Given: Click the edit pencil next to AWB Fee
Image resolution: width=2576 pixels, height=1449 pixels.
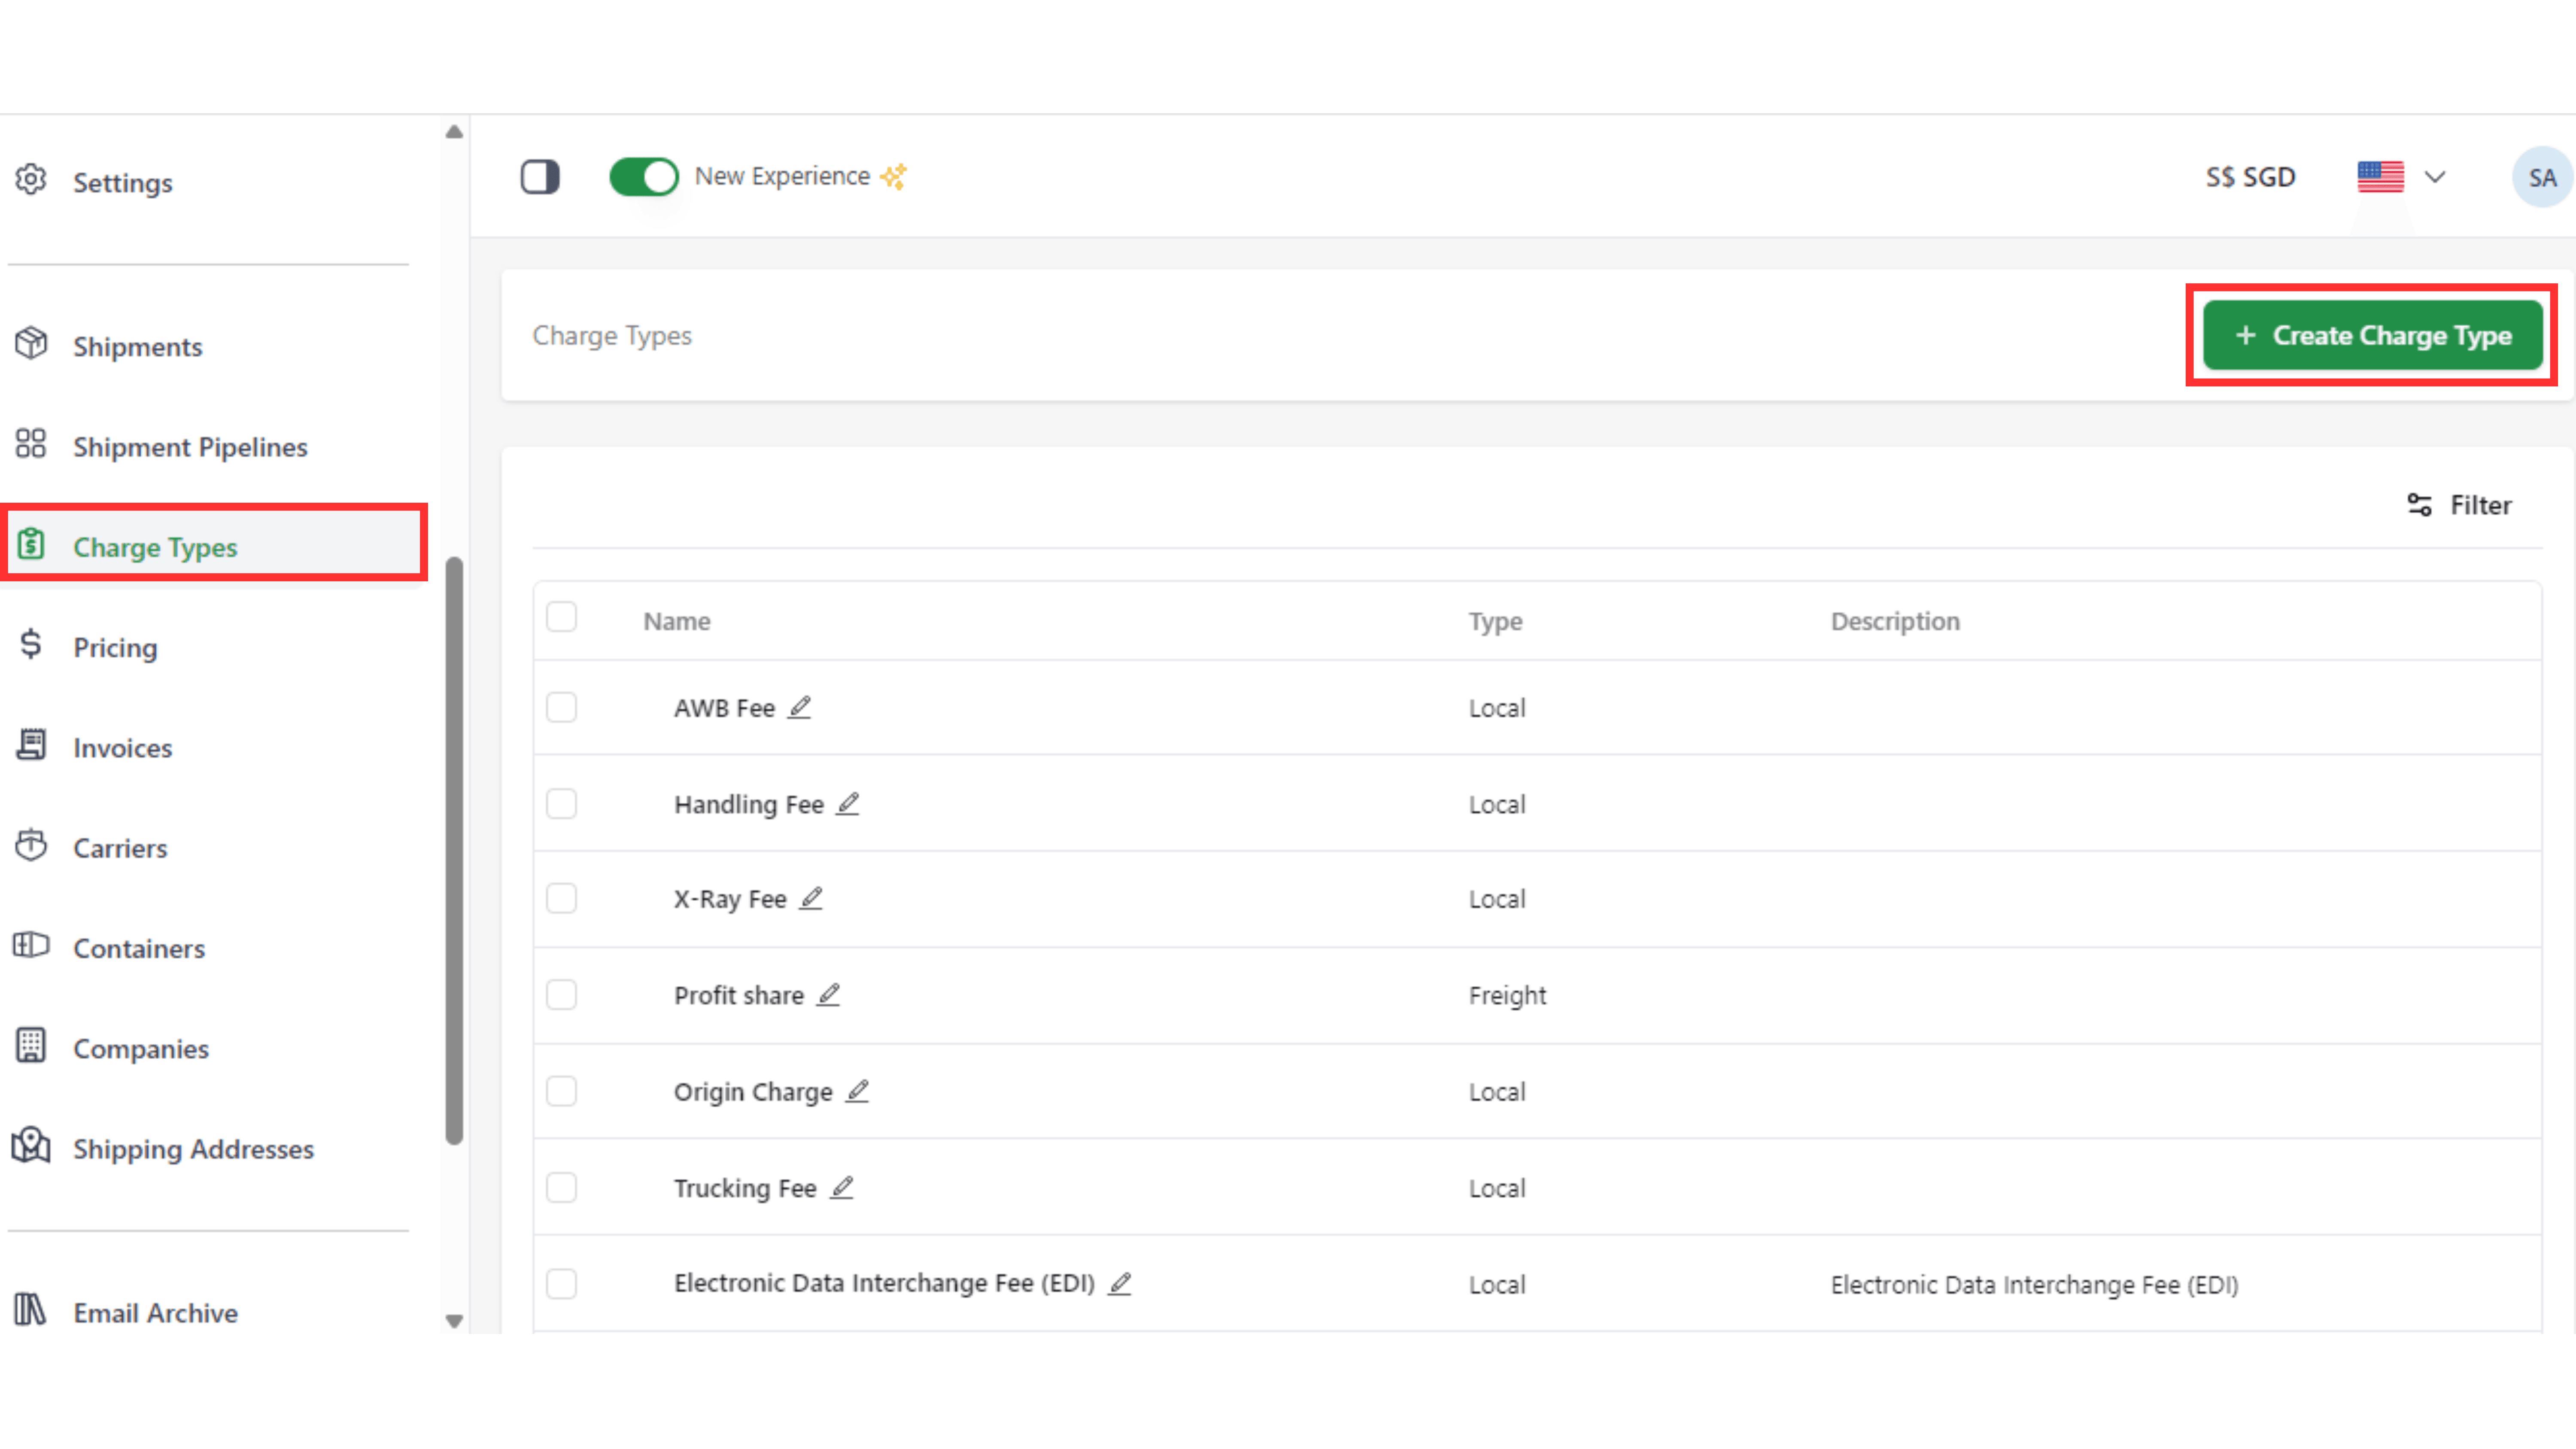Looking at the screenshot, I should 799,707.
